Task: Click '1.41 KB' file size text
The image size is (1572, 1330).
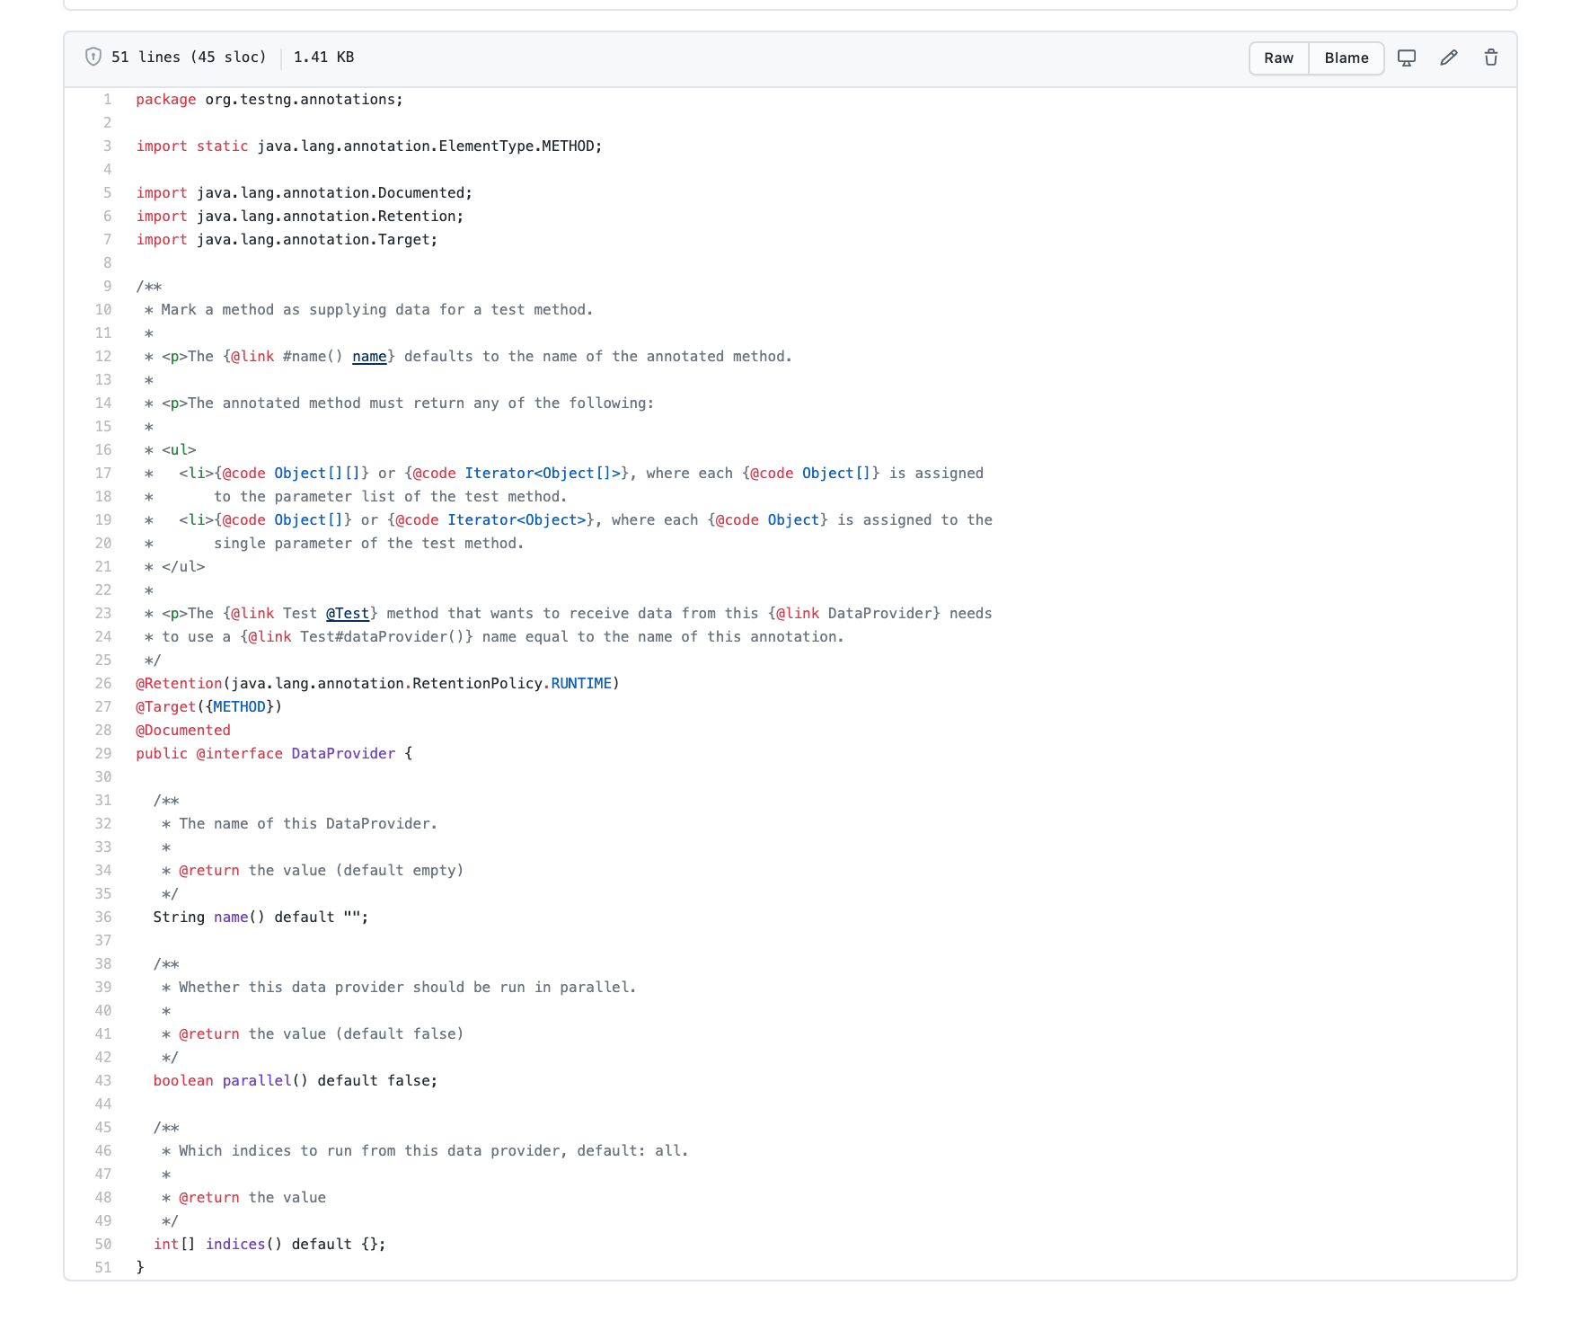Action: [323, 57]
